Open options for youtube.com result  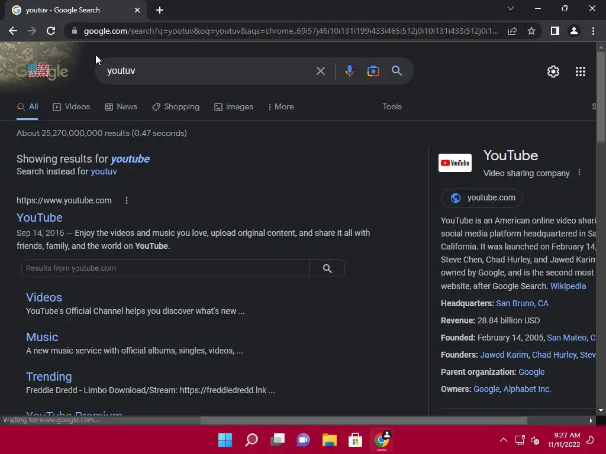coord(127,200)
